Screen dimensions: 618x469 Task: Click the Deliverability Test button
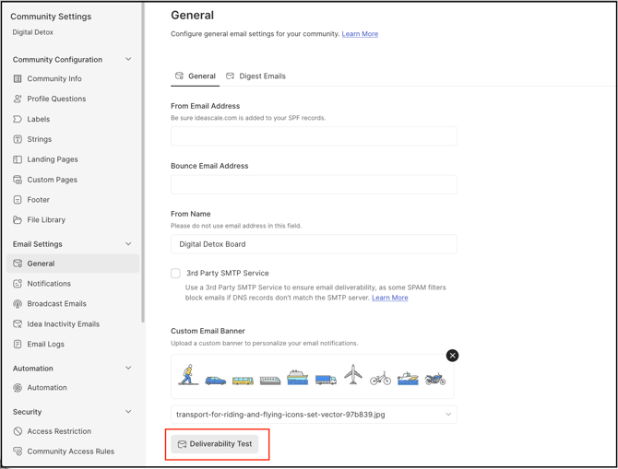(x=215, y=444)
